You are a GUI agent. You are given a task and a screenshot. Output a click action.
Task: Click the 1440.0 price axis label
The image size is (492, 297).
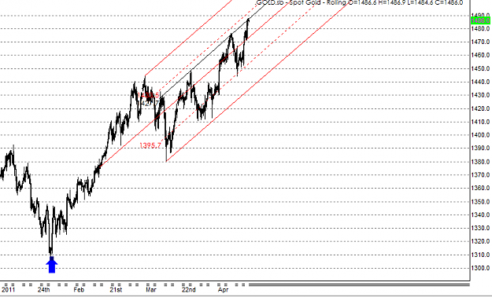pos(480,82)
